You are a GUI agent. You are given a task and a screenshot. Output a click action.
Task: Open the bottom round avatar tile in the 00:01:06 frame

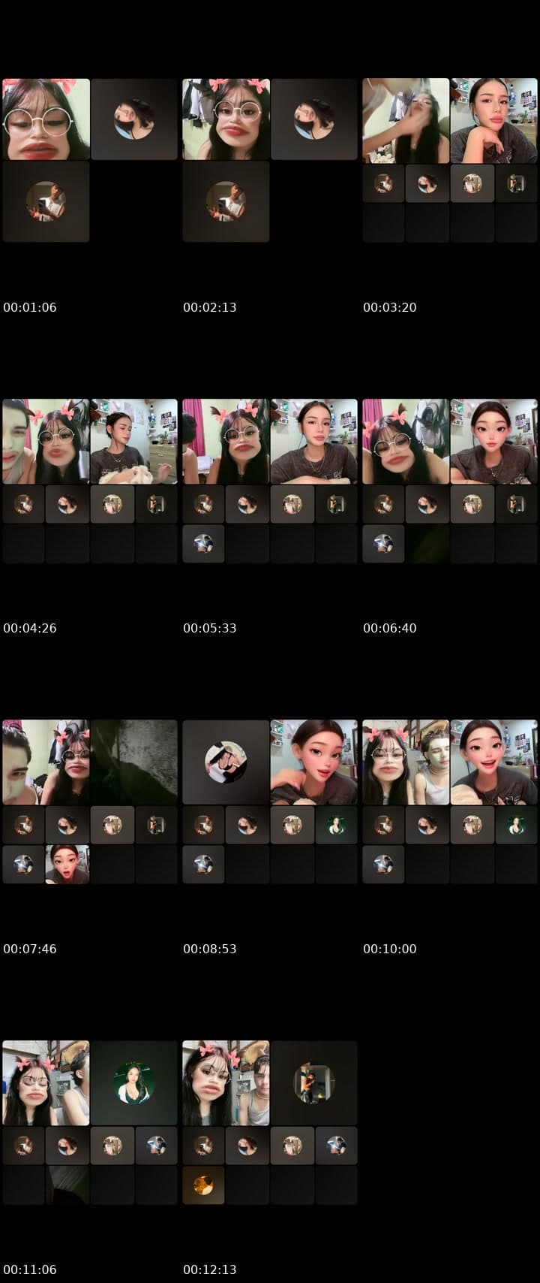[46, 201]
